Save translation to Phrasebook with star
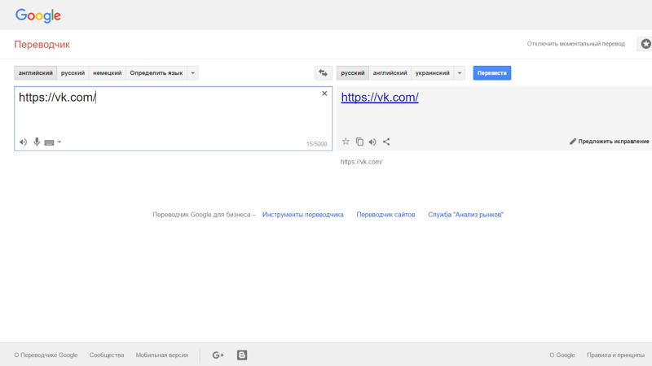The width and height of the screenshot is (652, 366). pos(346,142)
